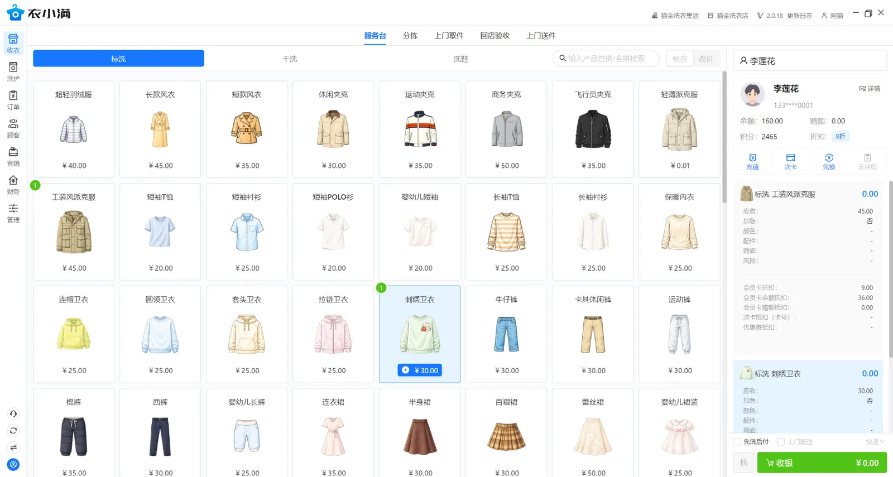
Task: Open the 营销 marketing section
Action: (x=13, y=157)
